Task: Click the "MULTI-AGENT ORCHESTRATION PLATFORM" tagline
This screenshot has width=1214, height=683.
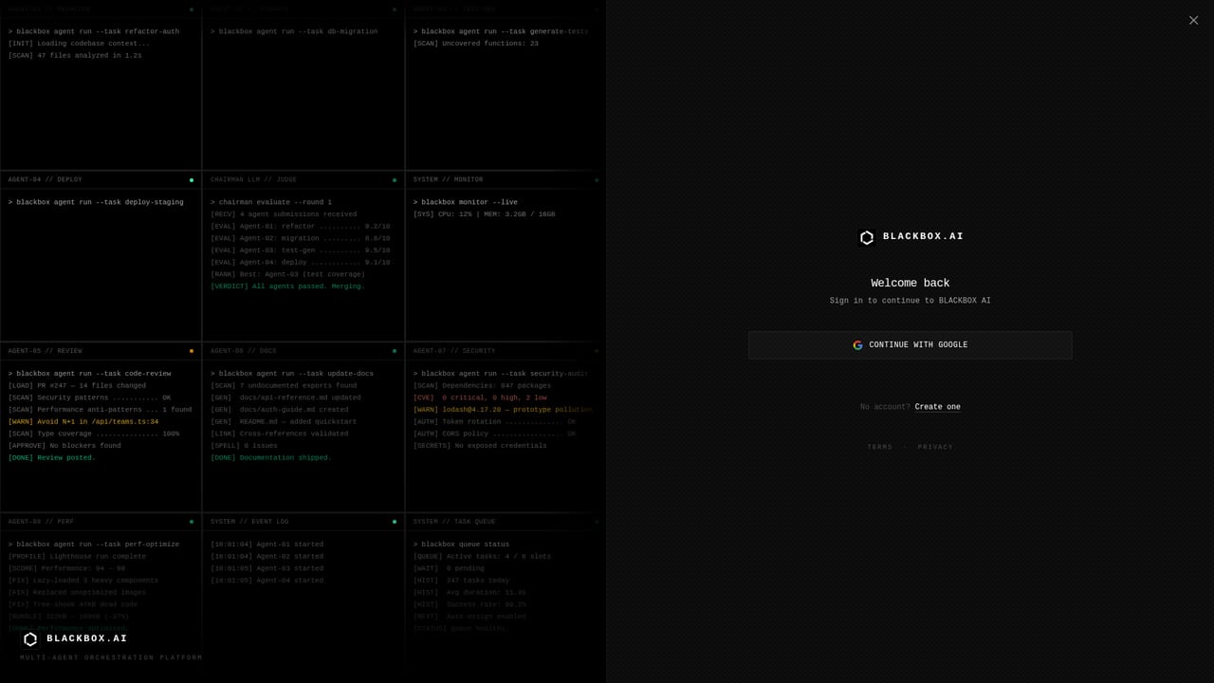Action: pos(111,657)
